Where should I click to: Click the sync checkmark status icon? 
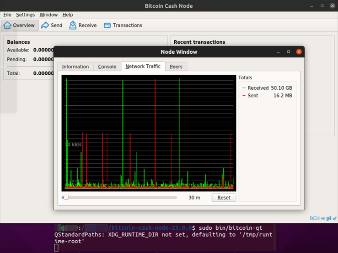334,219
